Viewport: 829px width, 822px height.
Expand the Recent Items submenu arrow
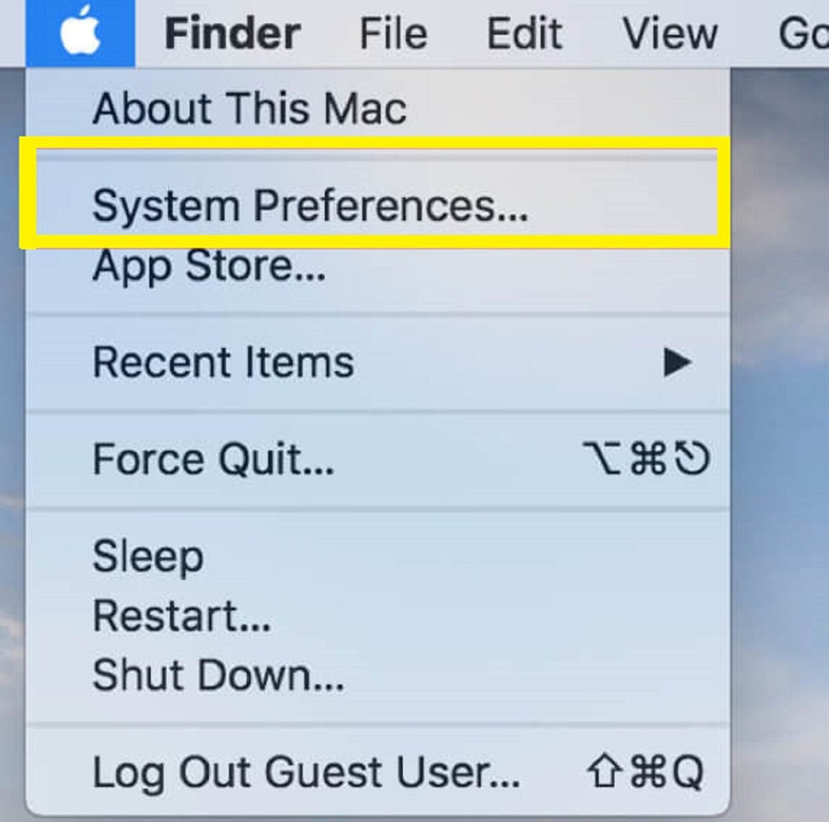click(677, 362)
